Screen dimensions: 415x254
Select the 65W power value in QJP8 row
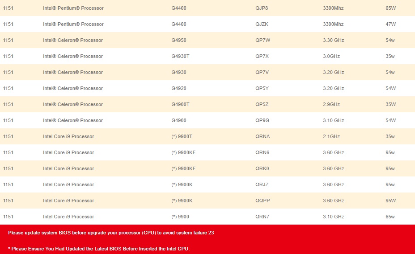(391, 8)
